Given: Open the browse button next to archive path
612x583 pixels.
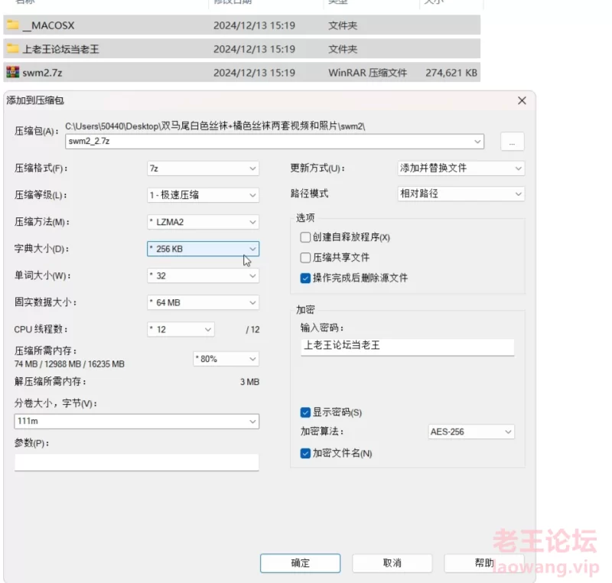Looking at the screenshot, I should [512, 142].
